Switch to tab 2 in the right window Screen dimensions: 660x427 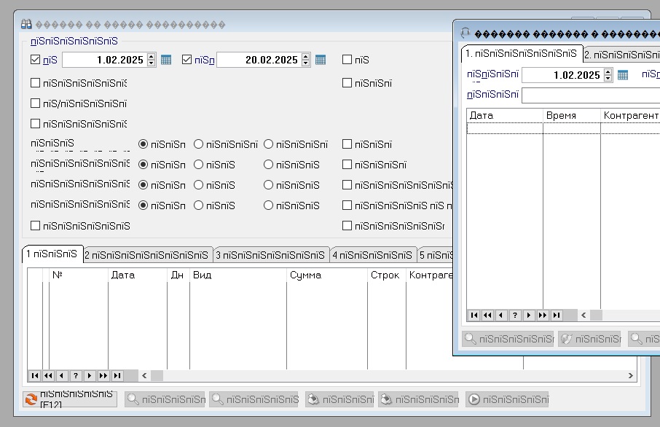click(x=621, y=55)
